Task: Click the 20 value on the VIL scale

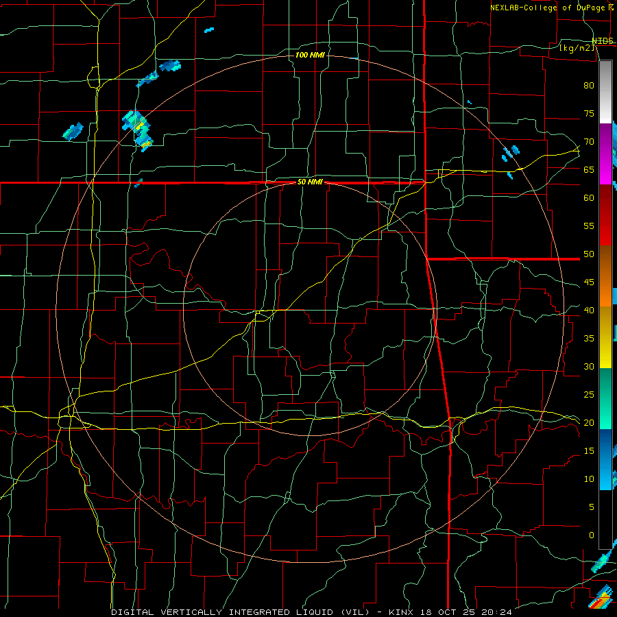Action: pos(589,423)
